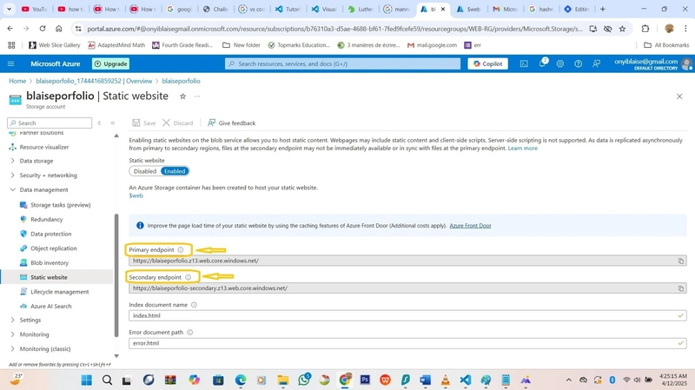The image size is (695, 390).
Task: Close the Static website blade
Action: coord(679,96)
